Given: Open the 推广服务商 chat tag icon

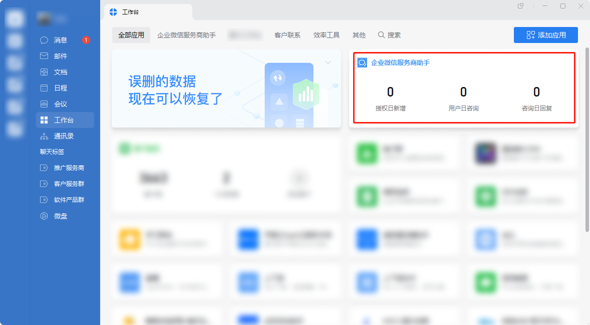Looking at the screenshot, I should click(44, 167).
